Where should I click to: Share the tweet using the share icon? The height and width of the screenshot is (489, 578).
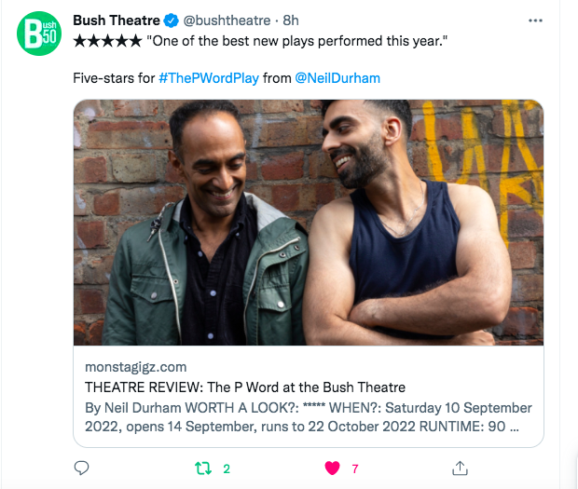click(459, 468)
